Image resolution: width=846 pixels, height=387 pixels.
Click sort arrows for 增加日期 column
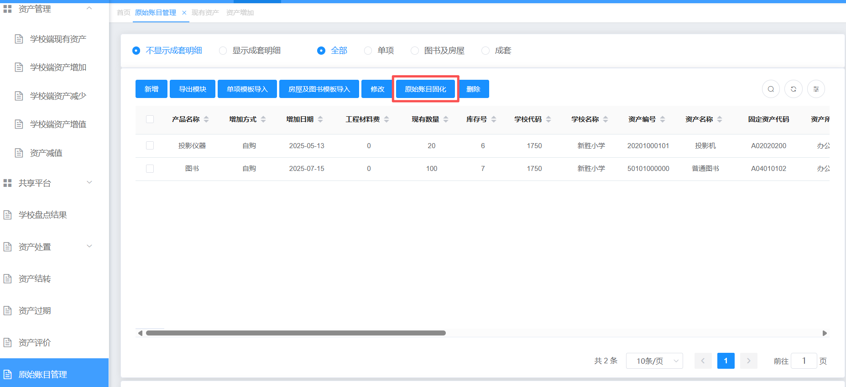coord(320,119)
